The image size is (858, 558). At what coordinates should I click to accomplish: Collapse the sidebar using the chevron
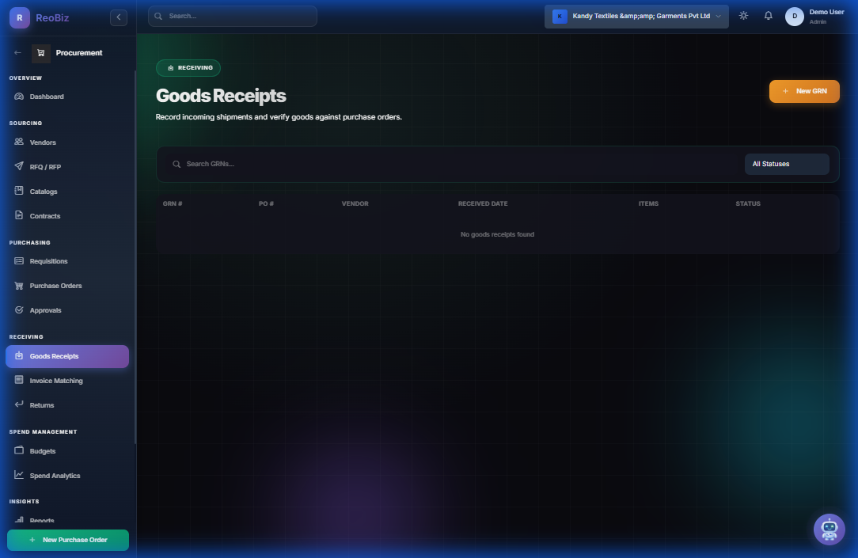coord(119,17)
